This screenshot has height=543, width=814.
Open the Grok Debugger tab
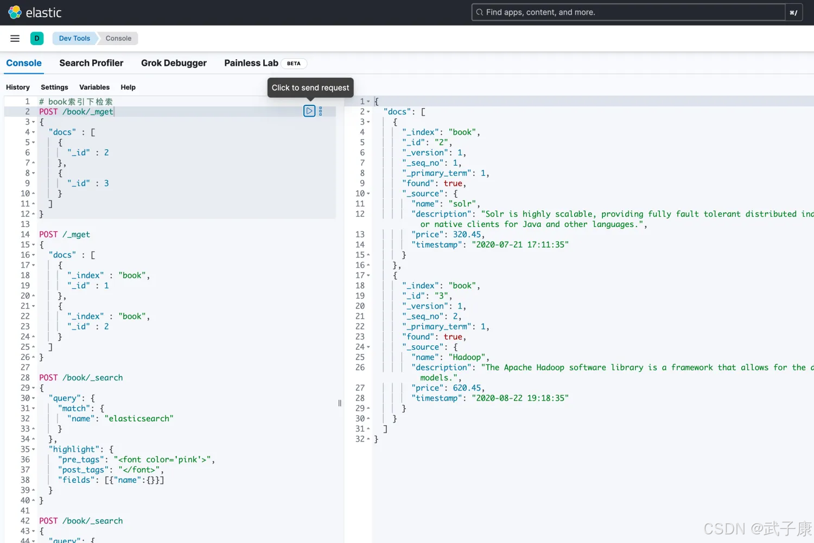tap(174, 63)
